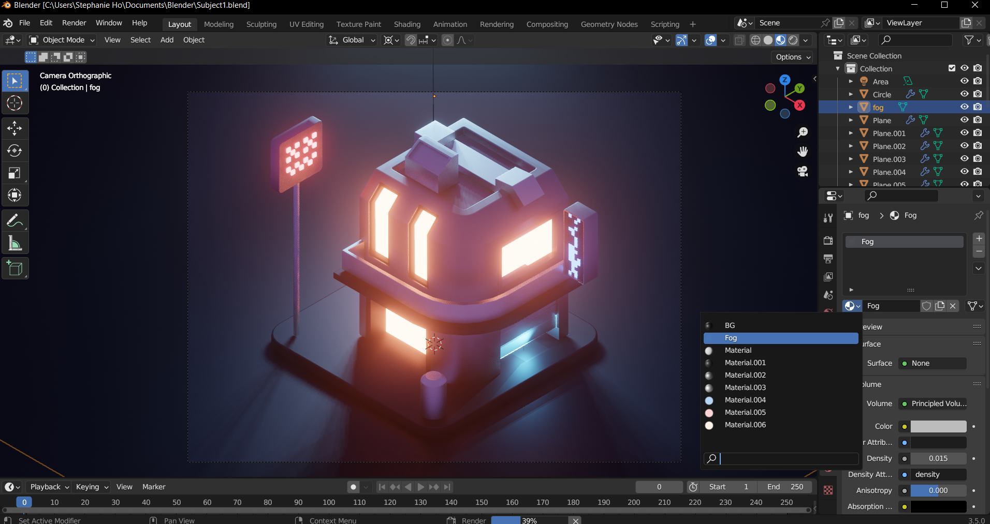Open the Texture properties tab icon
The image size is (990, 524).
pos(828,490)
